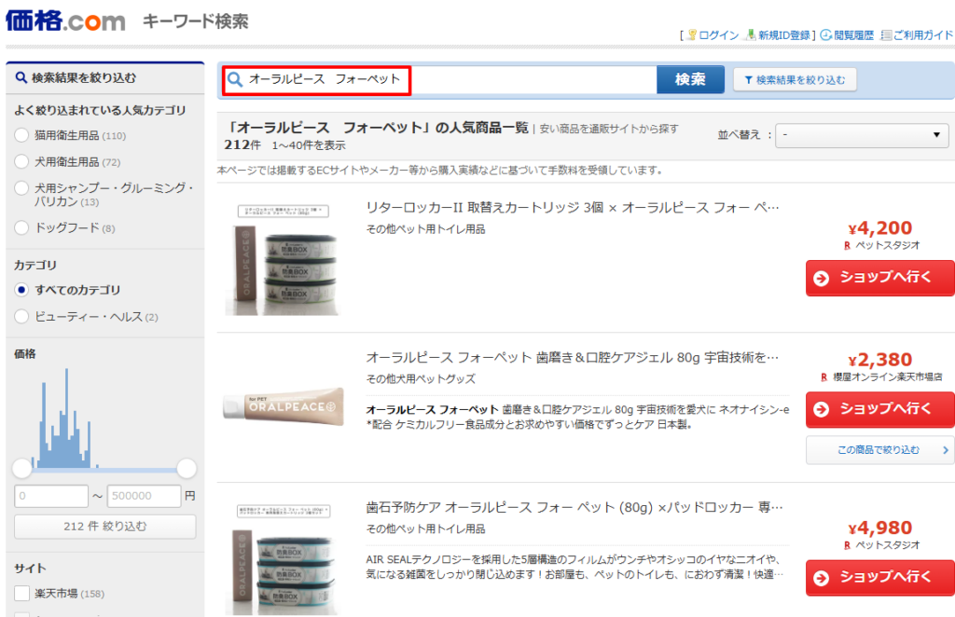Click the ¥4,980 price text
Viewport: 955px width, 617px height.
(880, 528)
